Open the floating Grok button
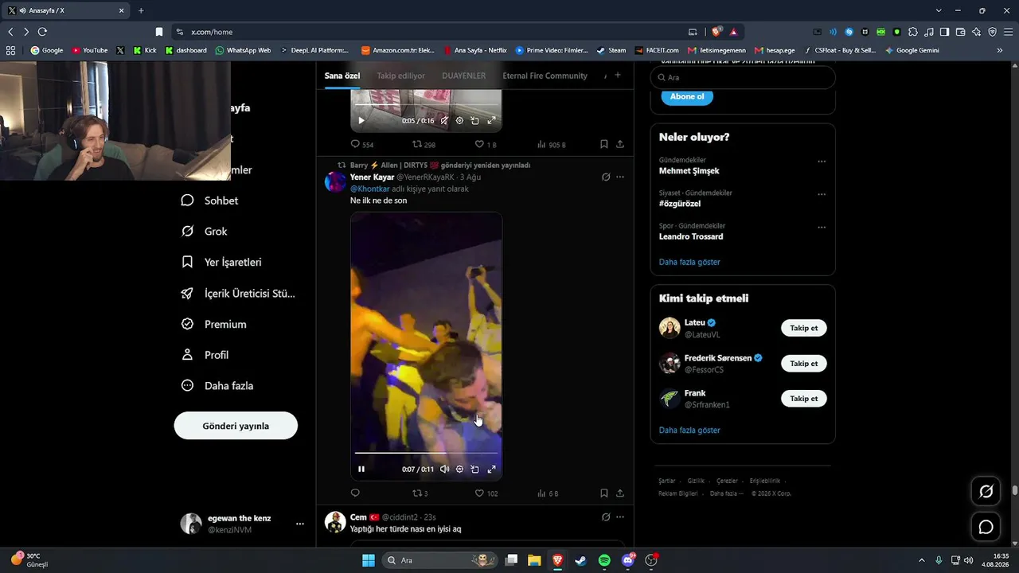 (x=986, y=492)
